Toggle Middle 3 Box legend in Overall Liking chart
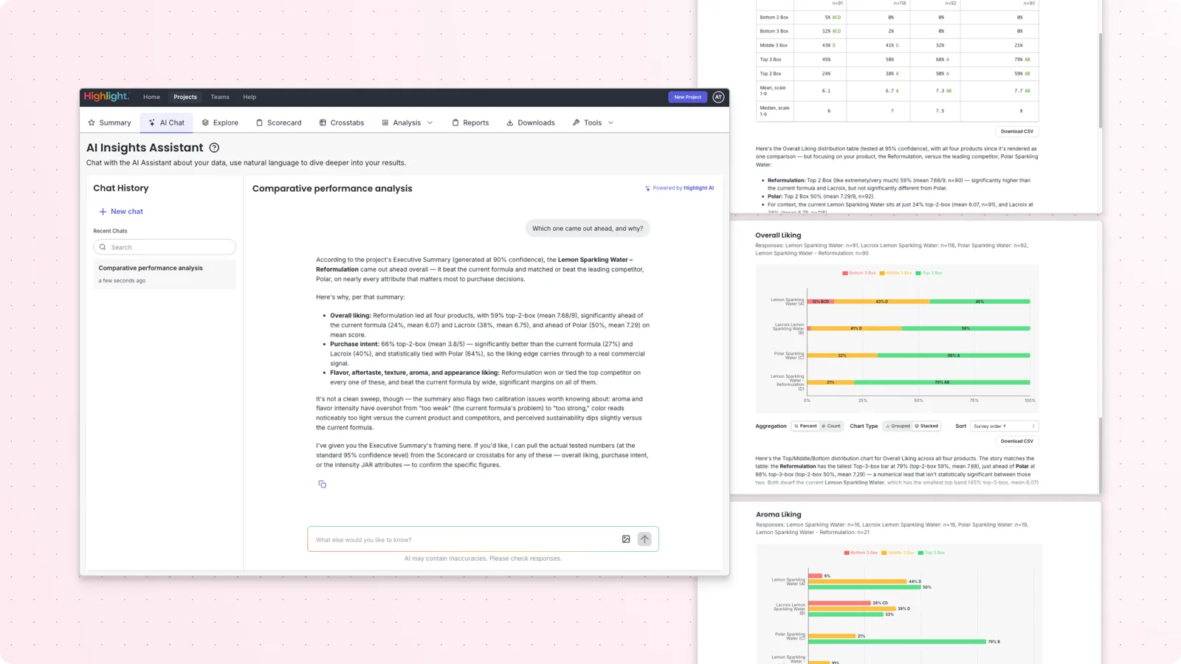 click(x=895, y=273)
